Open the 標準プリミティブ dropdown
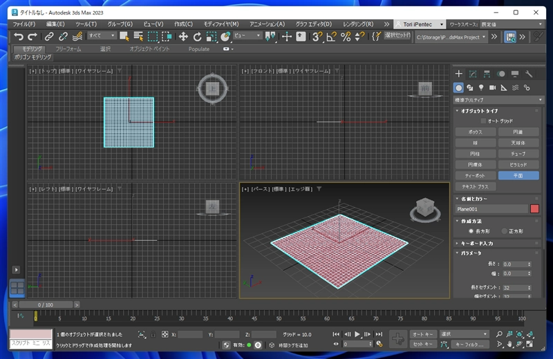The width and height of the screenshot is (553, 359). click(x=498, y=100)
